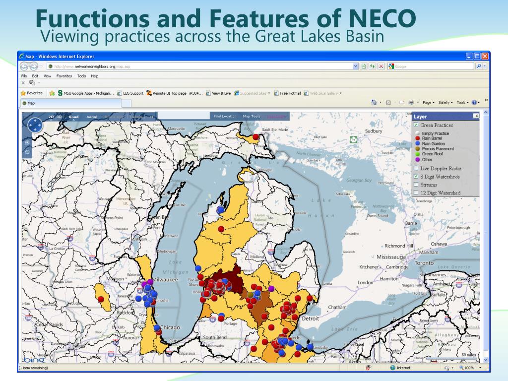Expand the Safety menu dropdown
508x381 pixels.
tap(445, 102)
